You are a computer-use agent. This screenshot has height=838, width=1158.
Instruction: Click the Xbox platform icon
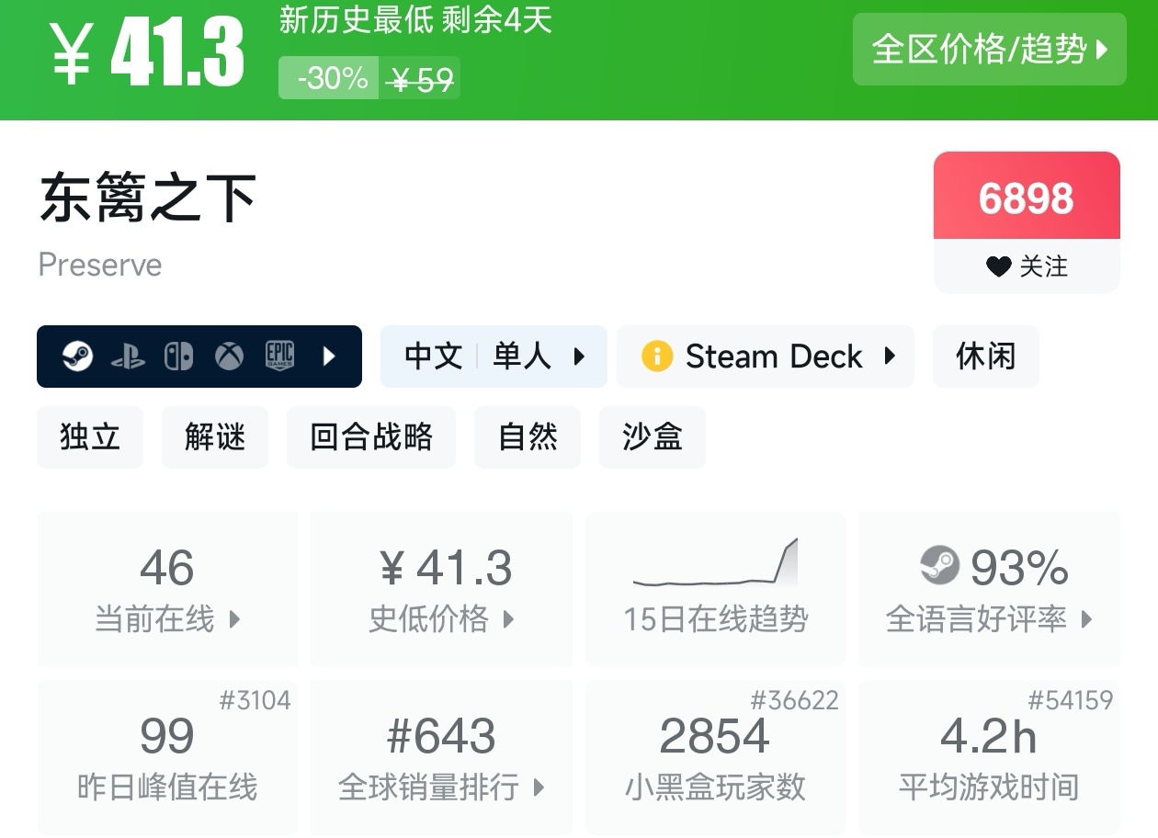click(229, 357)
